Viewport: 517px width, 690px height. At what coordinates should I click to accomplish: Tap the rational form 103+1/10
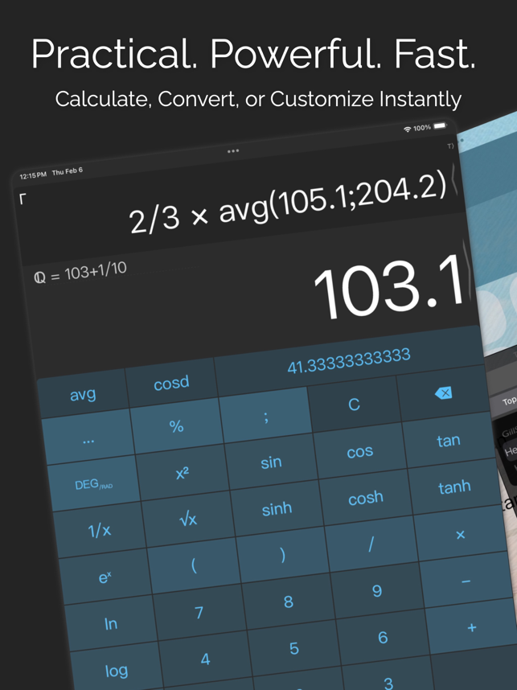pos(96,272)
